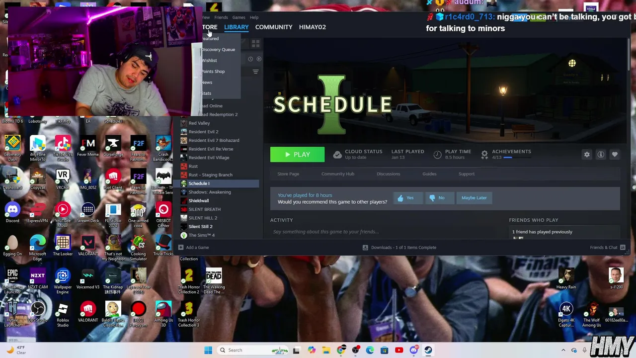Click the Add a Game plus icon
Viewport: 636px width, 358px height.
point(181,247)
